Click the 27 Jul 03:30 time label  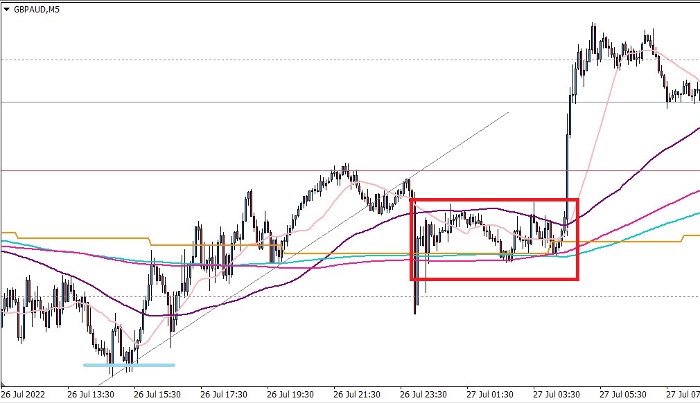click(557, 395)
